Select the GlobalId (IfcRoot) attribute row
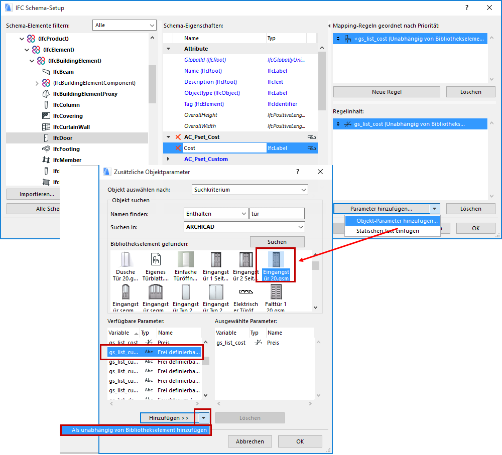The height and width of the screenshot is (455, 502). [240, 60]
